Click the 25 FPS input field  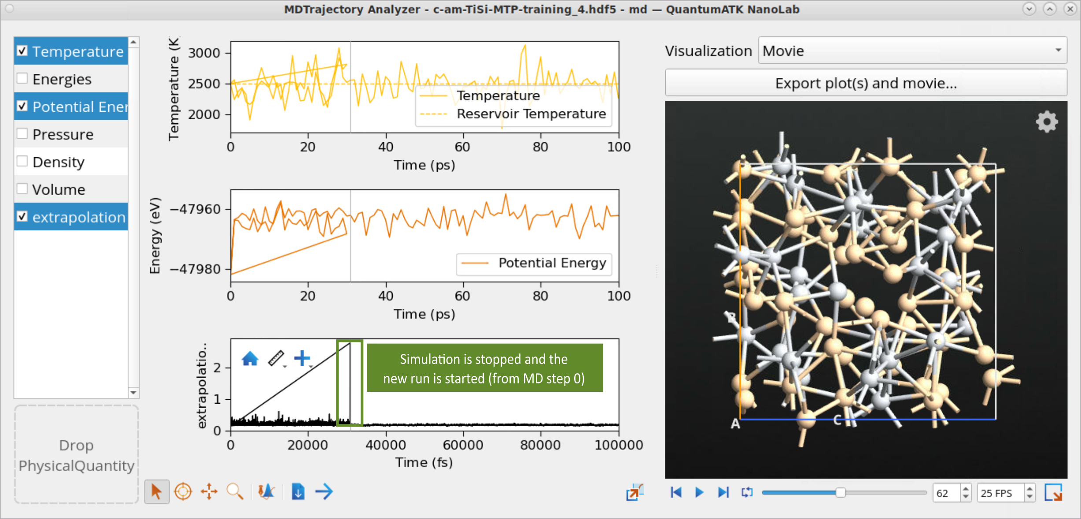tap(1000, 493)
